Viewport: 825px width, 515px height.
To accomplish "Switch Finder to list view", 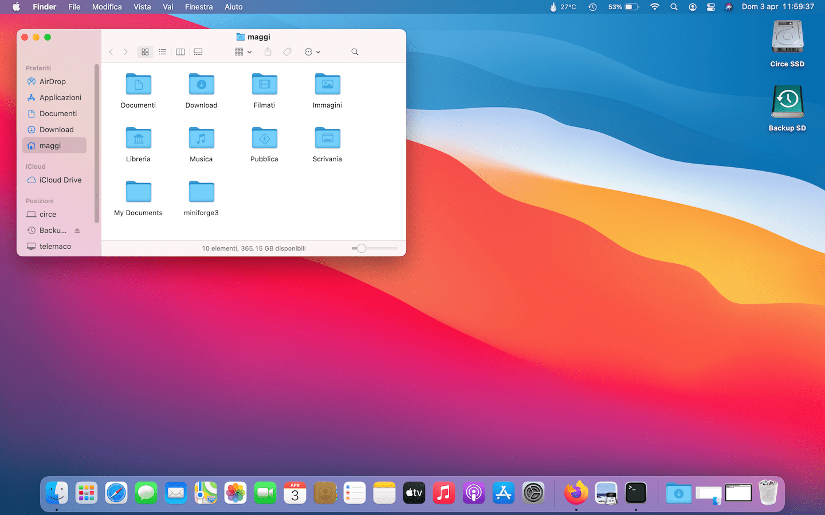I will [163, 52].
